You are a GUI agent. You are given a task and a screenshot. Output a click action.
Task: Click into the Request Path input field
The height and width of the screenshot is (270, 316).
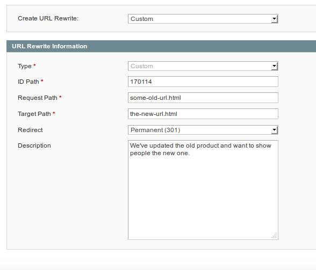[203, 98]
